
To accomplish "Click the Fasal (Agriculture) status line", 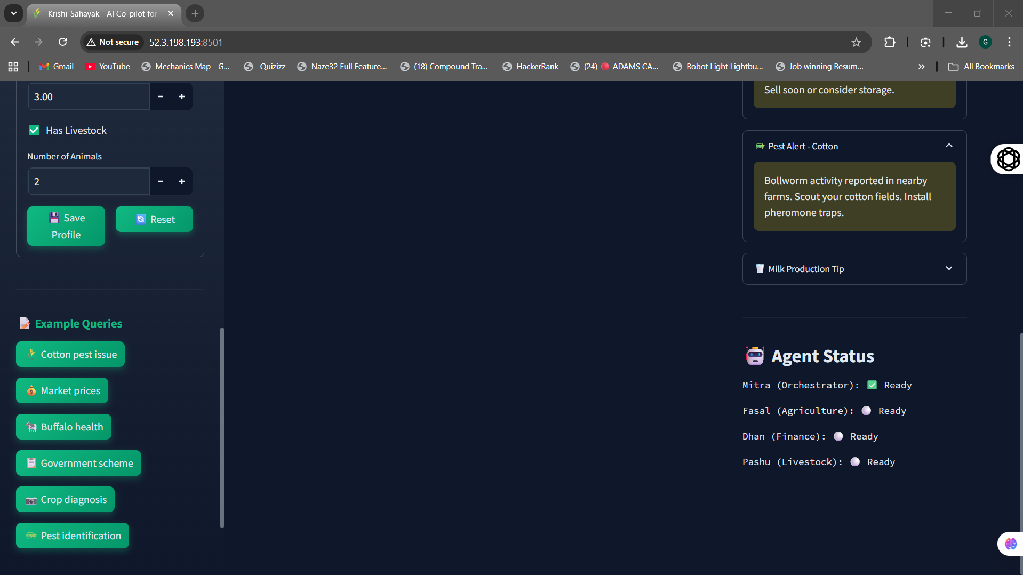I will click(x=825, y=411).
